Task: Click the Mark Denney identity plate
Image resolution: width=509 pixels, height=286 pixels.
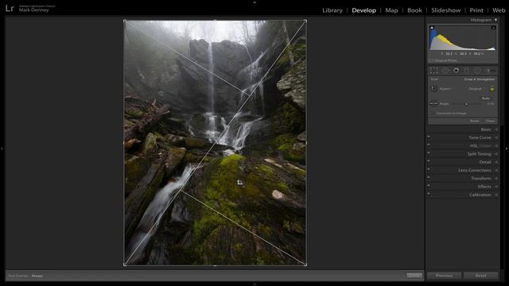Action: (x=33, y=10)
